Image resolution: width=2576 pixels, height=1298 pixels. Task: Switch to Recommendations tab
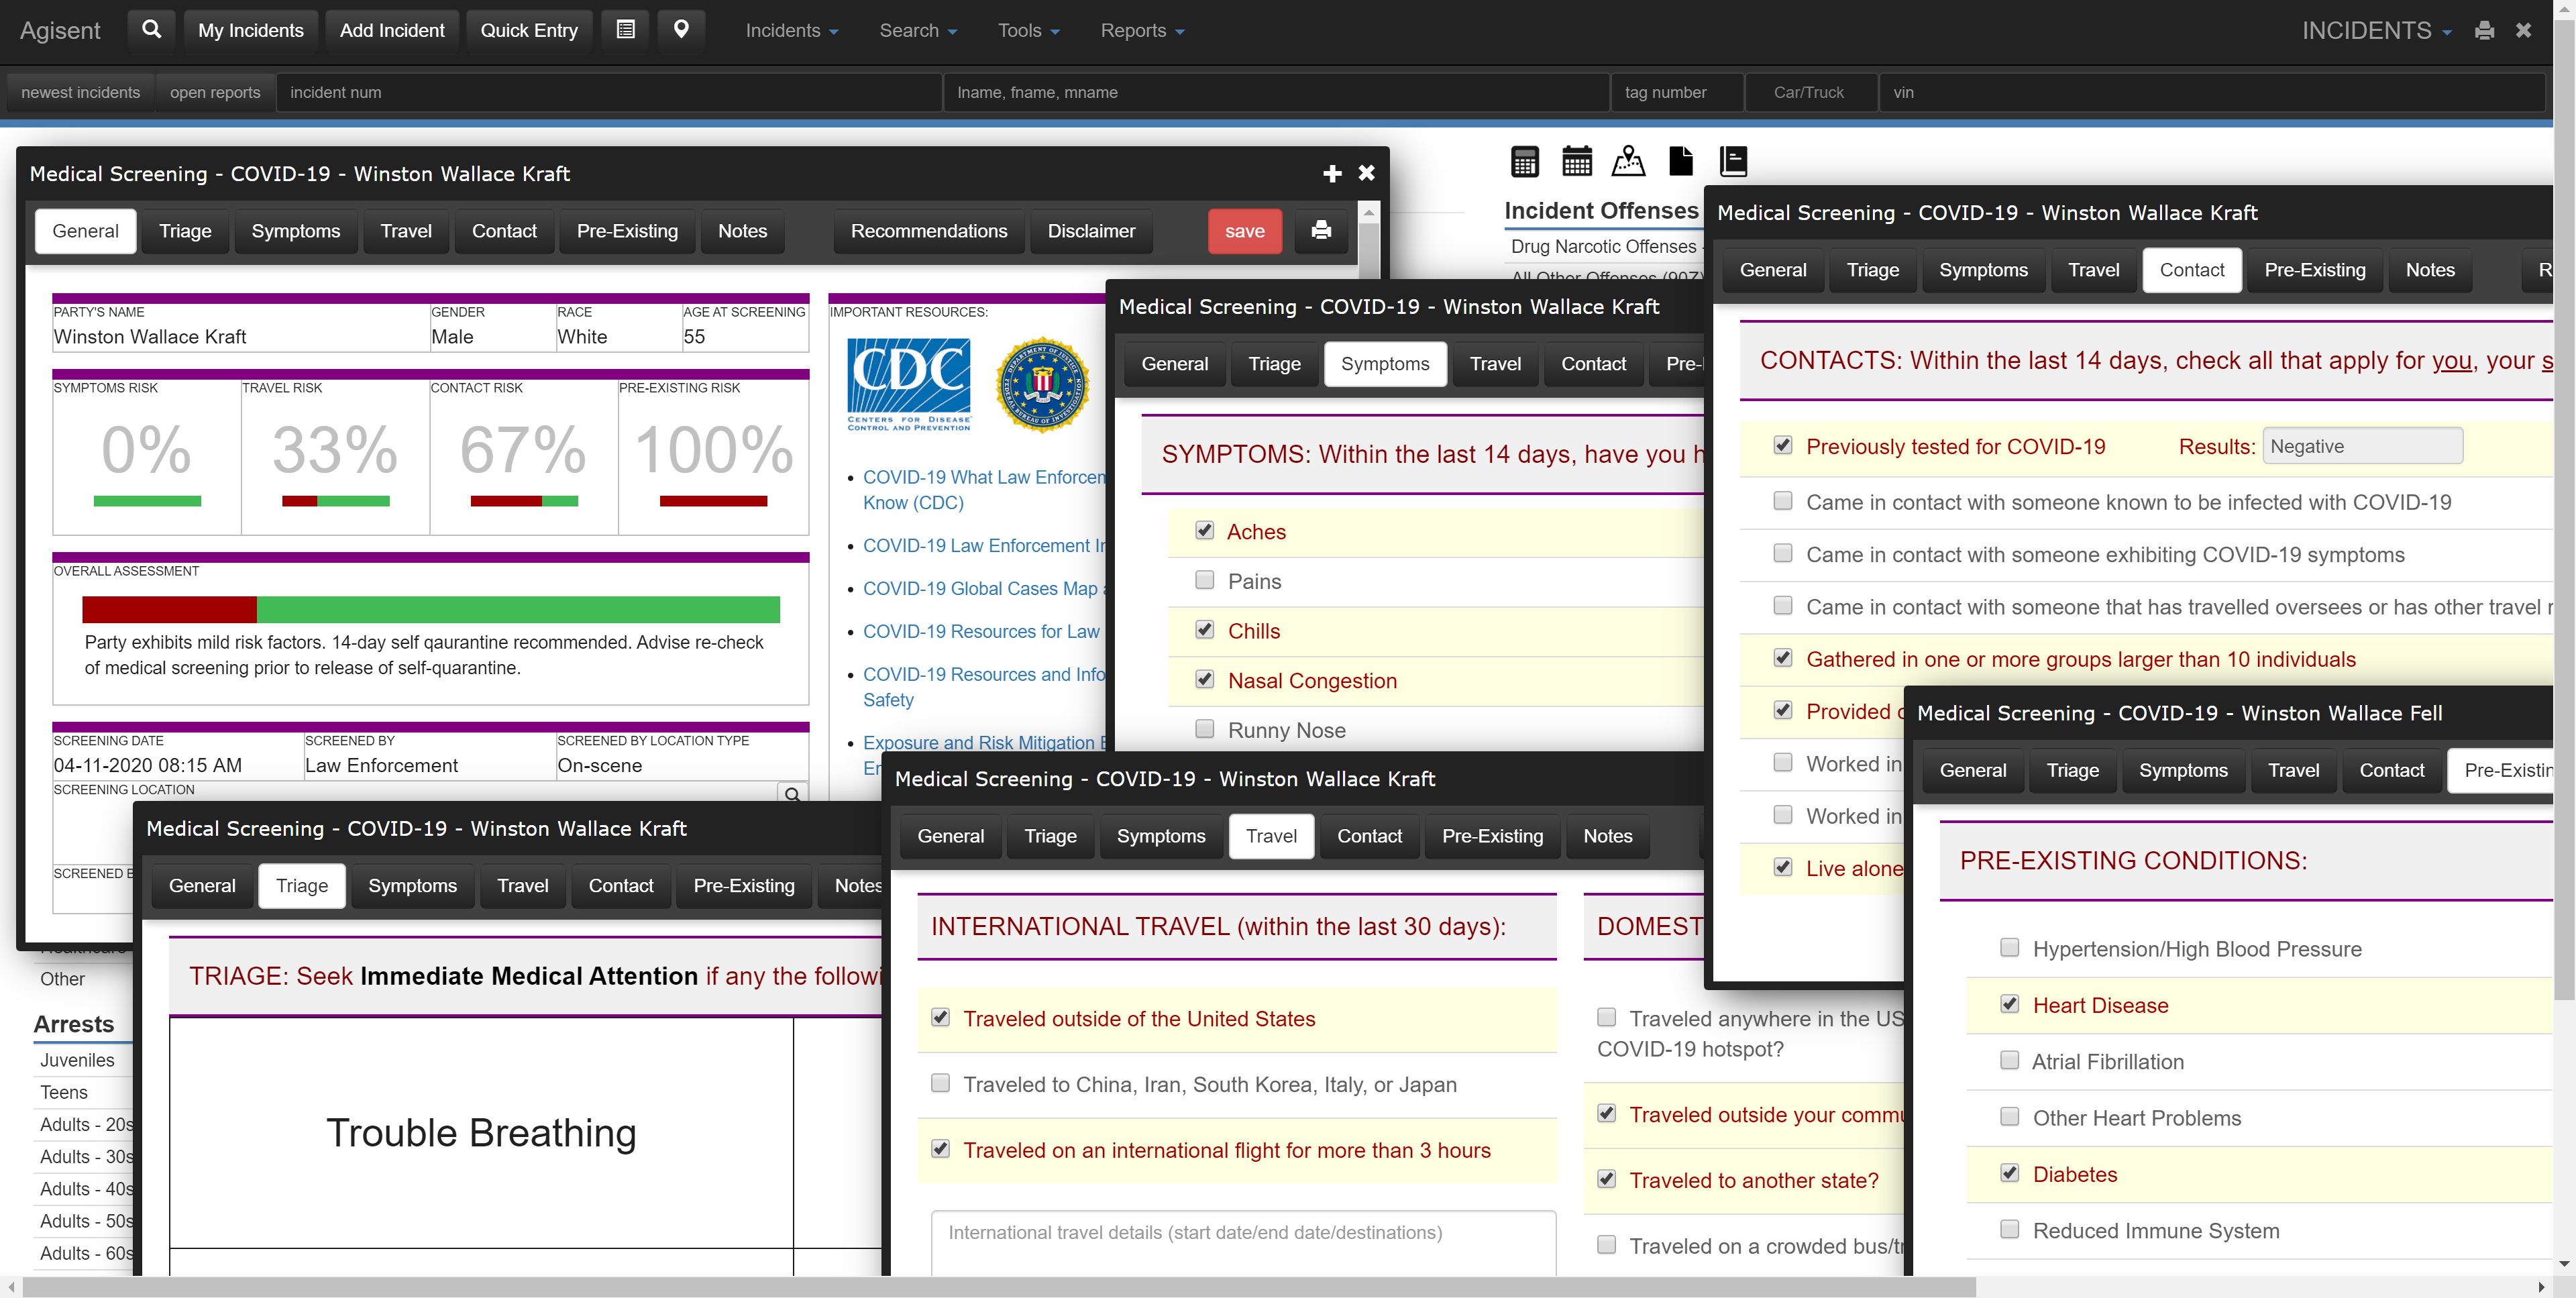(x=928, y=231)
